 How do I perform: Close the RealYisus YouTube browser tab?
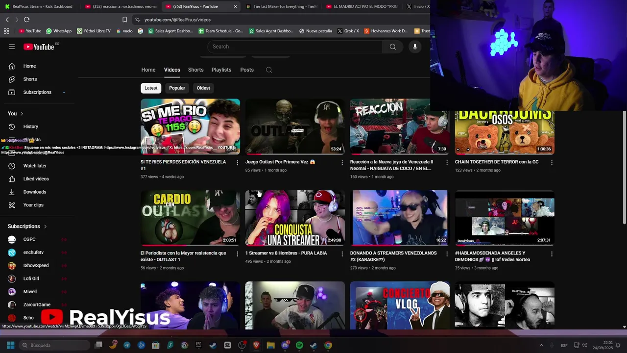tap(235, 6)
